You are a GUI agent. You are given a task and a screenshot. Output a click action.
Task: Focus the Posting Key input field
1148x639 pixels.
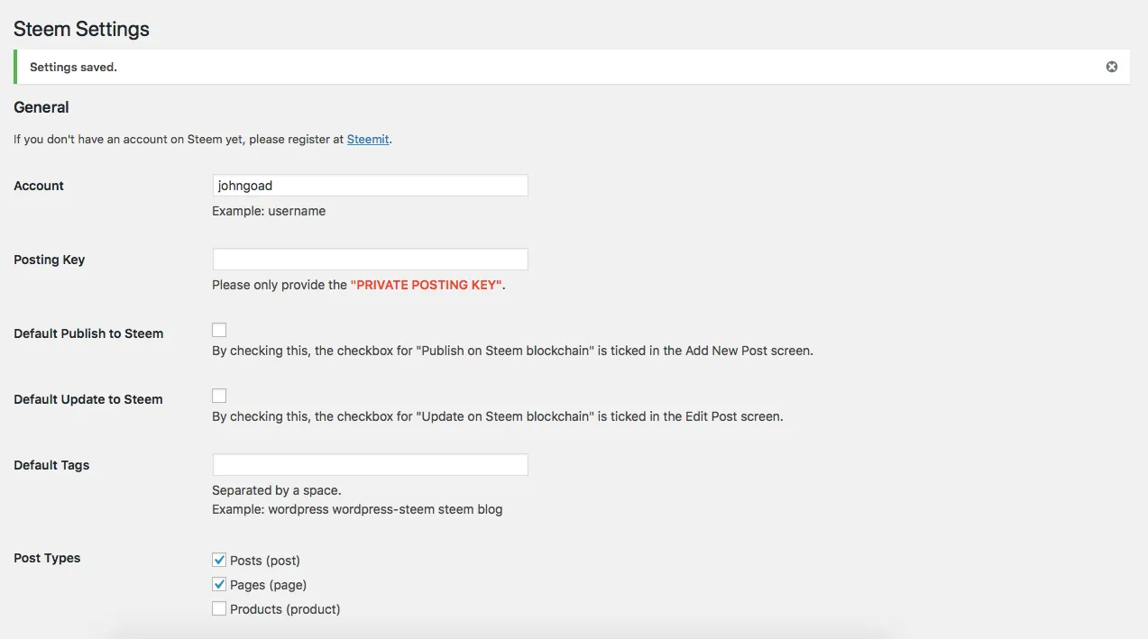coord(370,260)
